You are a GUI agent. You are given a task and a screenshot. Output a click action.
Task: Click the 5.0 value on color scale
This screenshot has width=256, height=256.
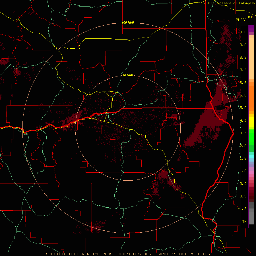(243, 108)
